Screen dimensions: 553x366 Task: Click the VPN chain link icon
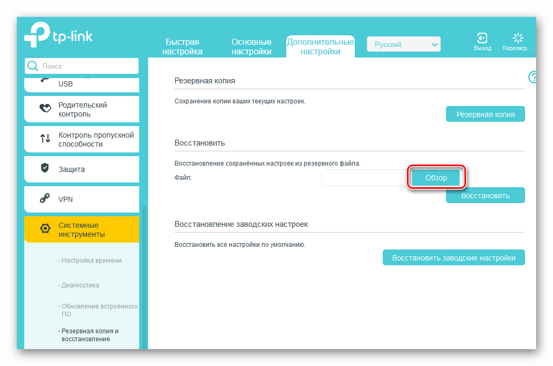click(45, 198)
